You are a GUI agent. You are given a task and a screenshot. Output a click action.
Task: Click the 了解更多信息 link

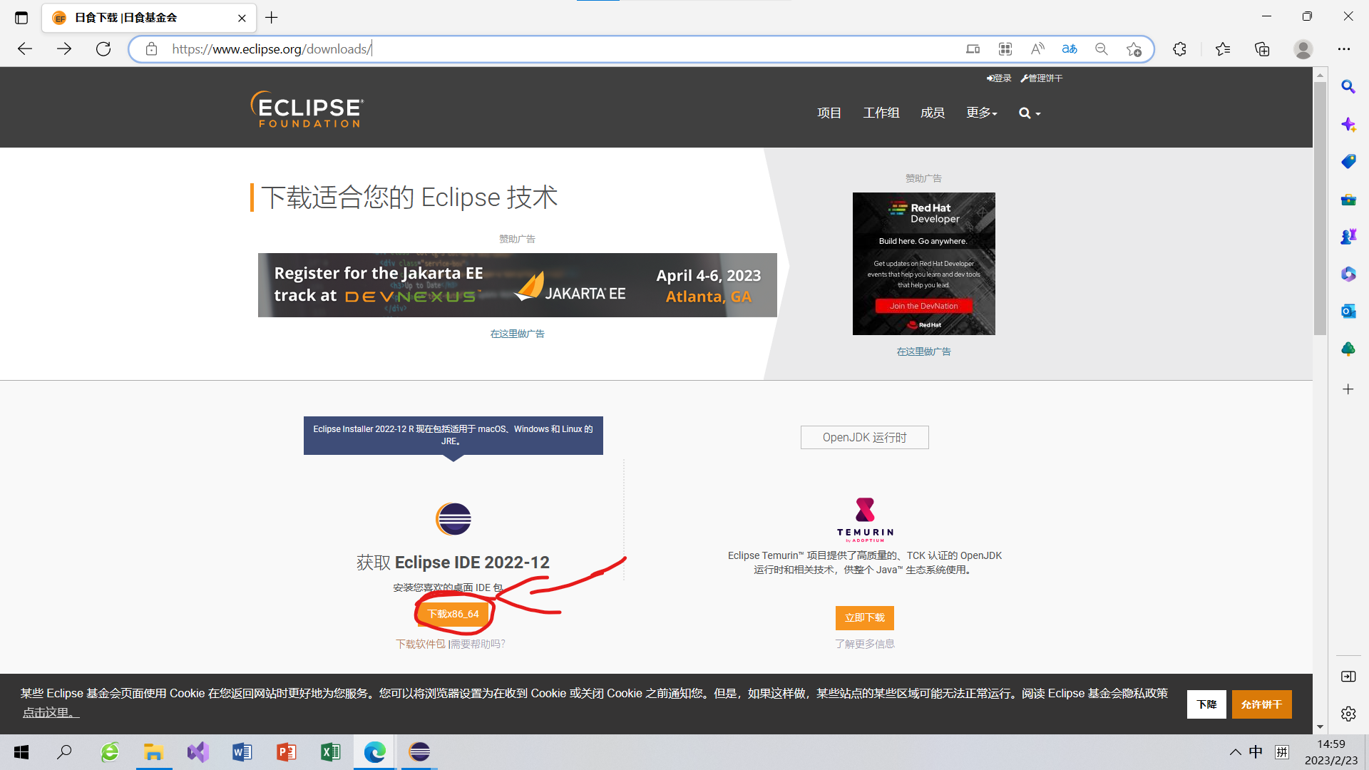[x=864, y=644]
